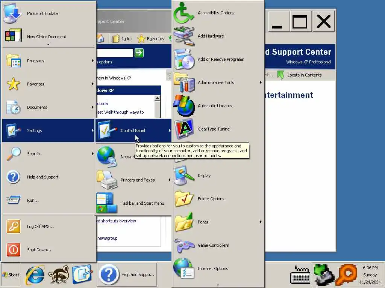Launch Internet Explorer from the taskbar
The image size is (385, 288).
(x=35, y=274)
